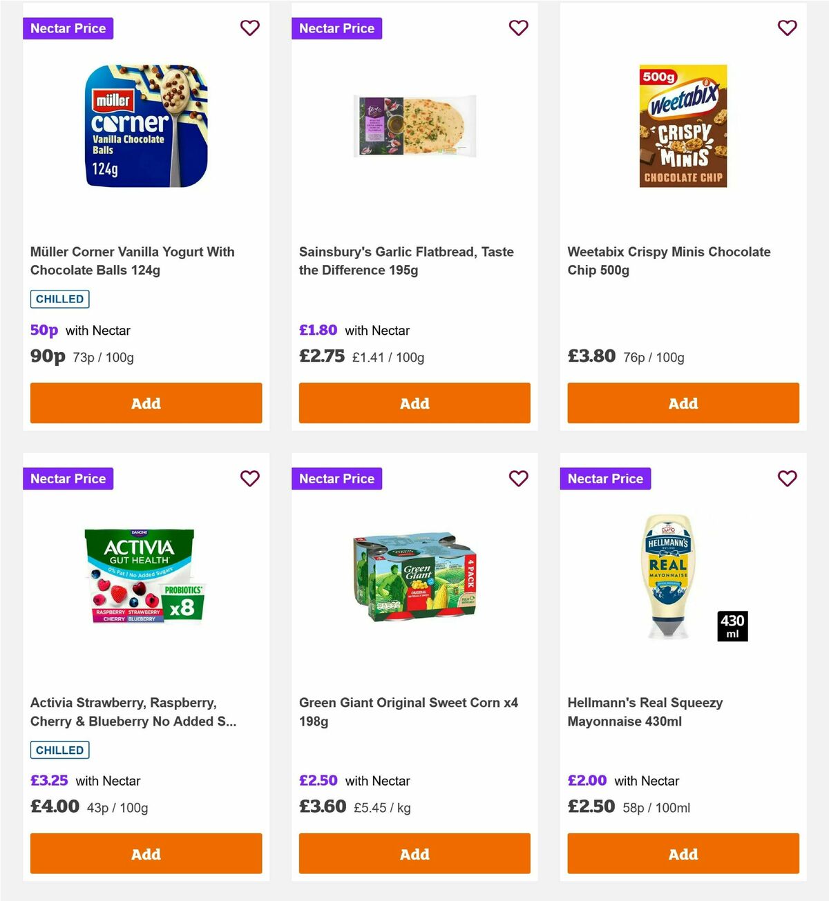Open Sainsbury's Garlic Flatbread product details

pyautogui.click(x=406, y=261)
